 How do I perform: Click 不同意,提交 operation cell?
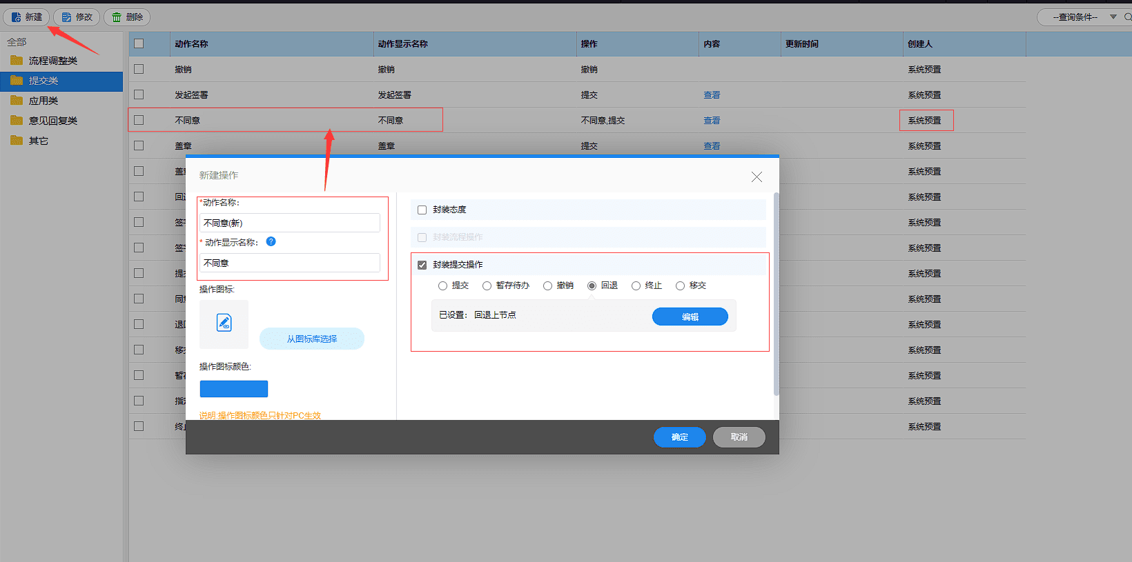pos(603,121)
